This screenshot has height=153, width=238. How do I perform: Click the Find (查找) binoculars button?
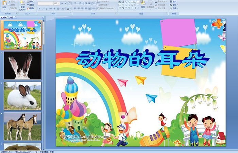(x=173, y=1)
